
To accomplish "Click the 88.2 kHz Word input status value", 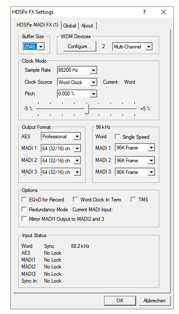I will tap(80, 246).
